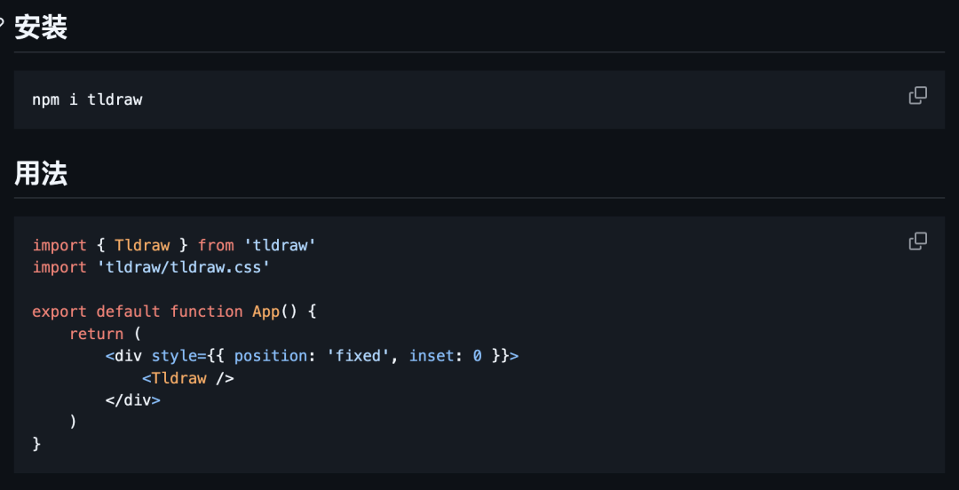Click the 'fixed' string value
This screenshot has height=490, width=959.
362,355
